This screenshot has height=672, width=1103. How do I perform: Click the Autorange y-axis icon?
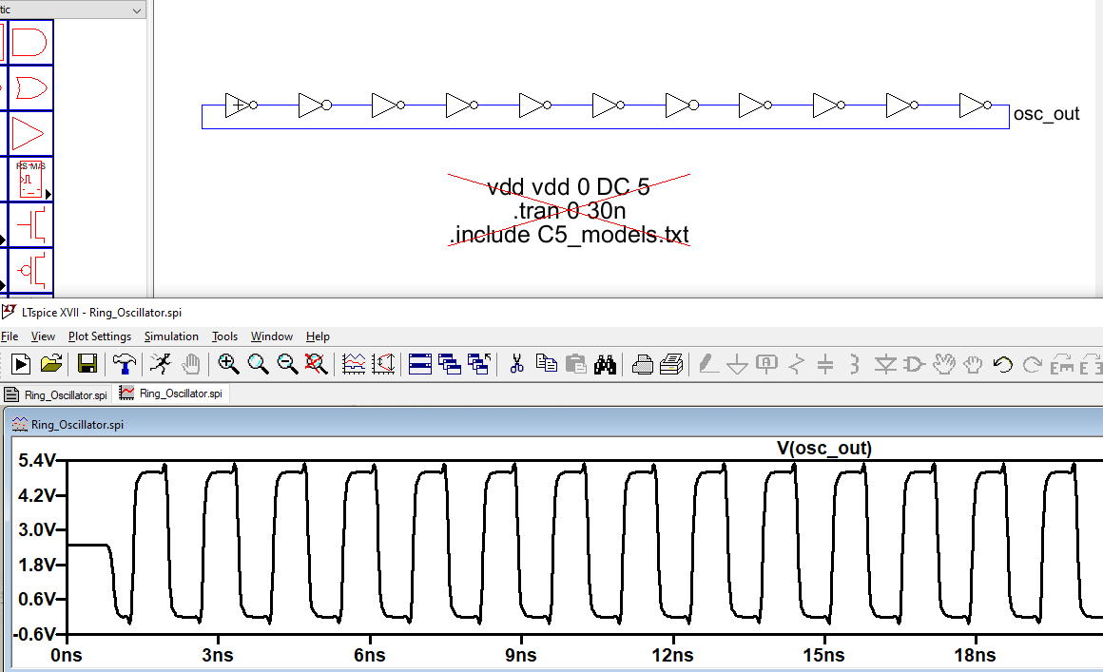[383, 364]
